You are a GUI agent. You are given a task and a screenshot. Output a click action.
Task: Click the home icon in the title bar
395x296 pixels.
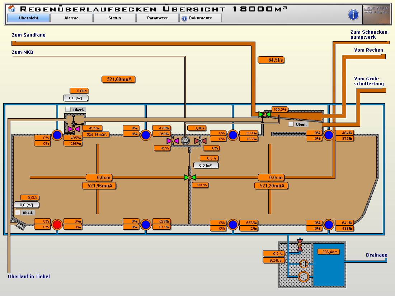11,9
